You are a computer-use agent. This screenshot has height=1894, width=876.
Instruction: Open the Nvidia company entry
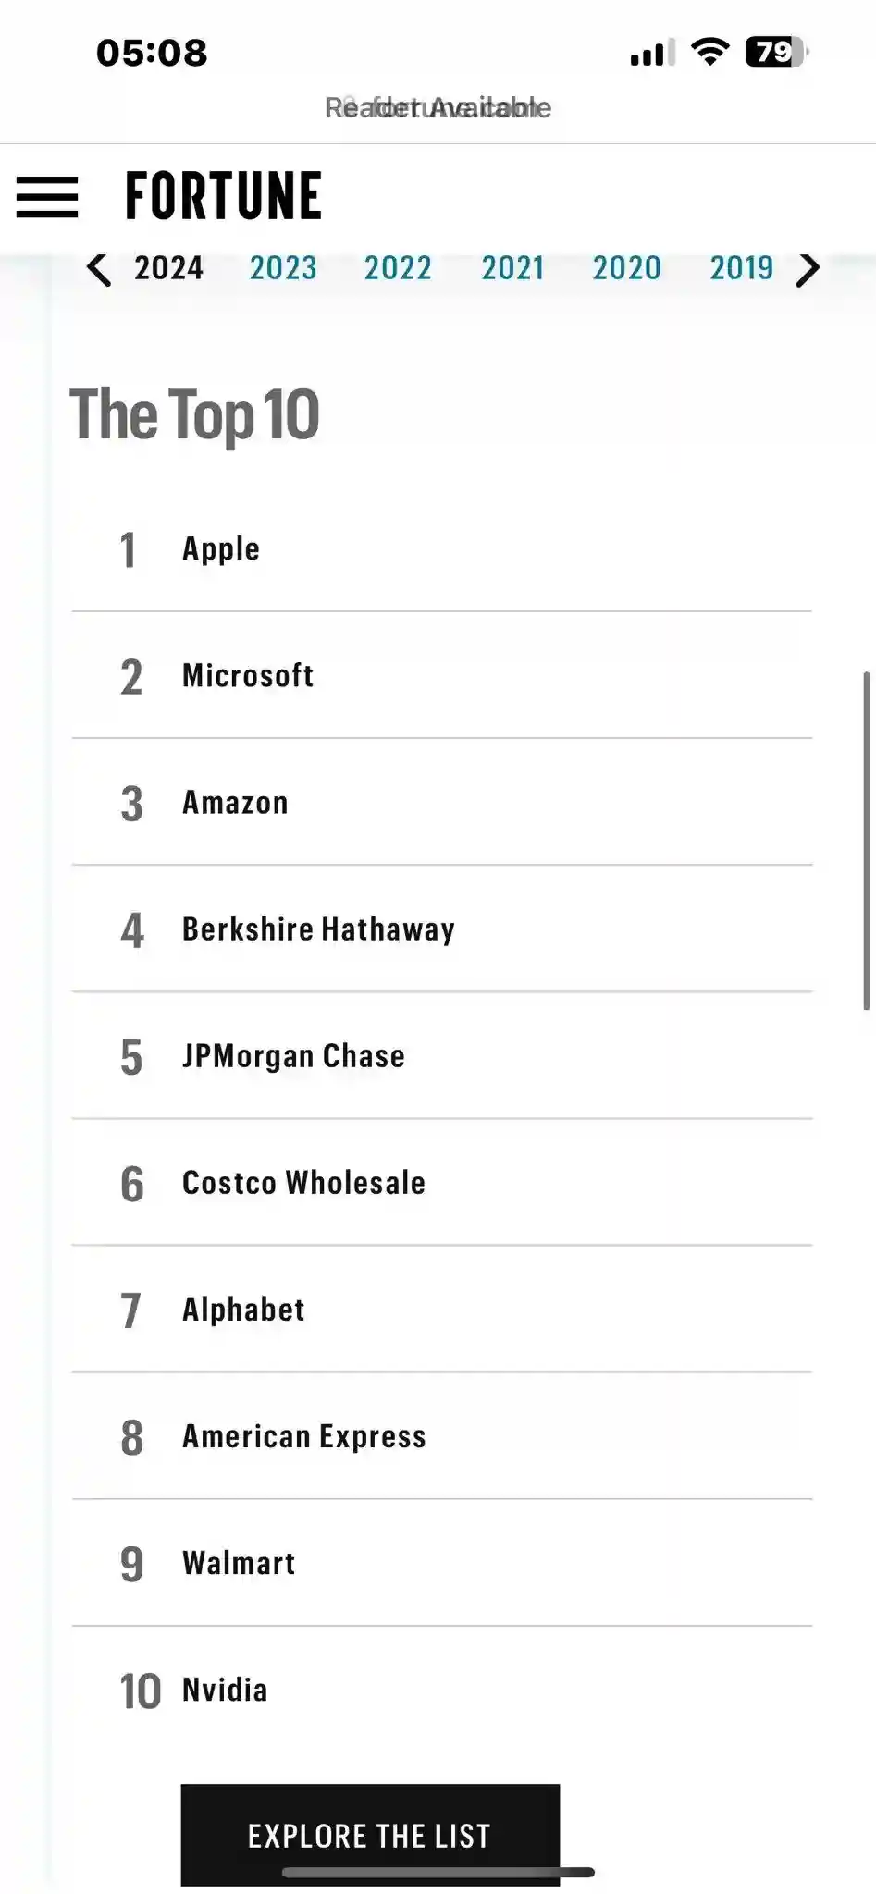pos(225,1690)
